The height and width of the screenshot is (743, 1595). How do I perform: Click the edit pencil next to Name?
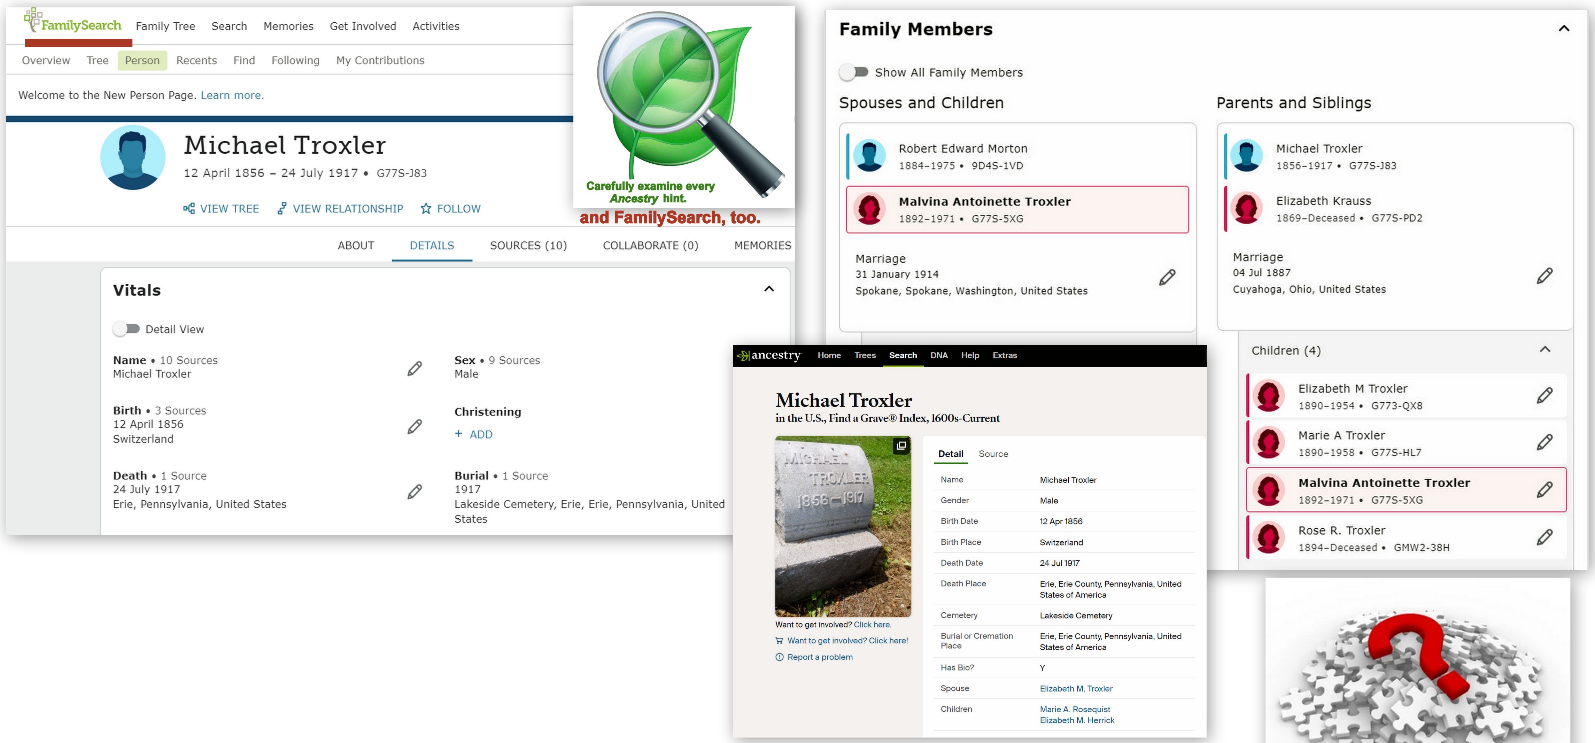(414, 369)
